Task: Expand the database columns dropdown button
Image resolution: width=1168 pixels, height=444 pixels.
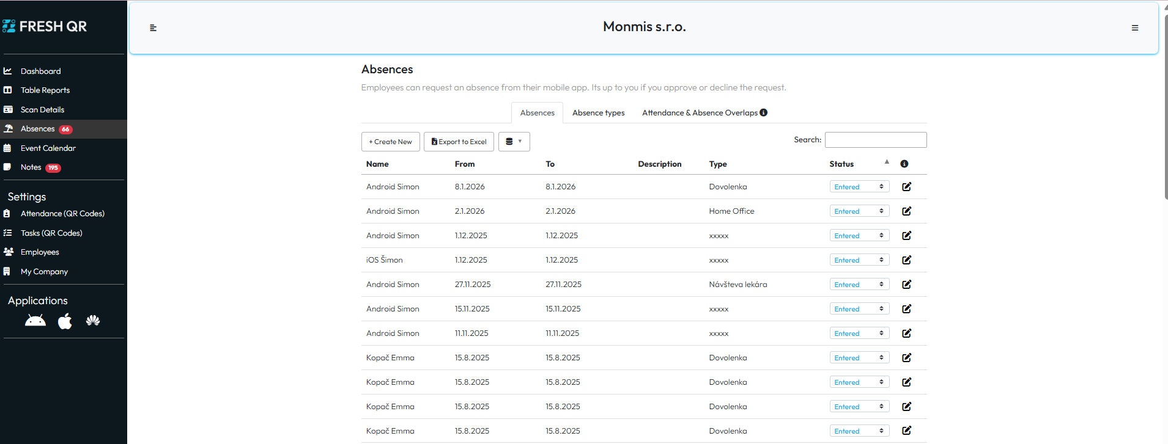Action: pos(514,142)
